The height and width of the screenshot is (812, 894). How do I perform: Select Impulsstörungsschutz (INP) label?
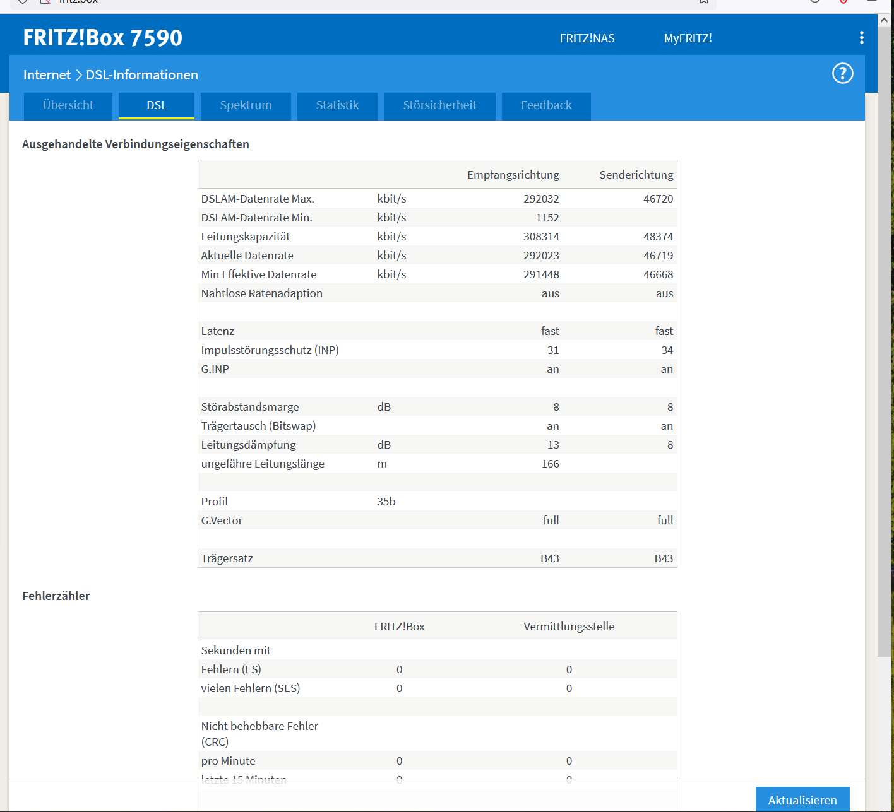[x=270, y=350]
